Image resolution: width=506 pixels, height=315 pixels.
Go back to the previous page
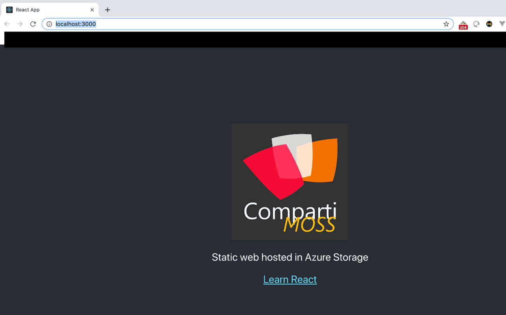[x=7, y=24]
